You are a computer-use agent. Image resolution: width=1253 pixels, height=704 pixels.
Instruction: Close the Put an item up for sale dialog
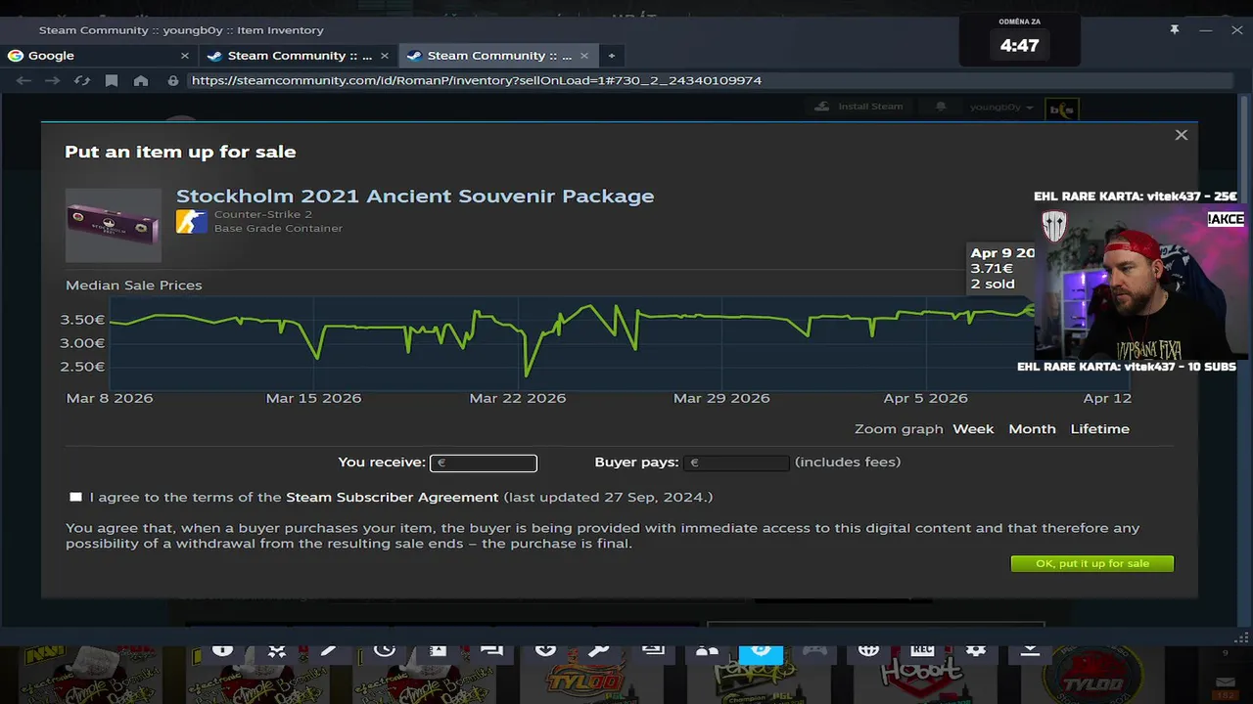tap(1182, 135)
